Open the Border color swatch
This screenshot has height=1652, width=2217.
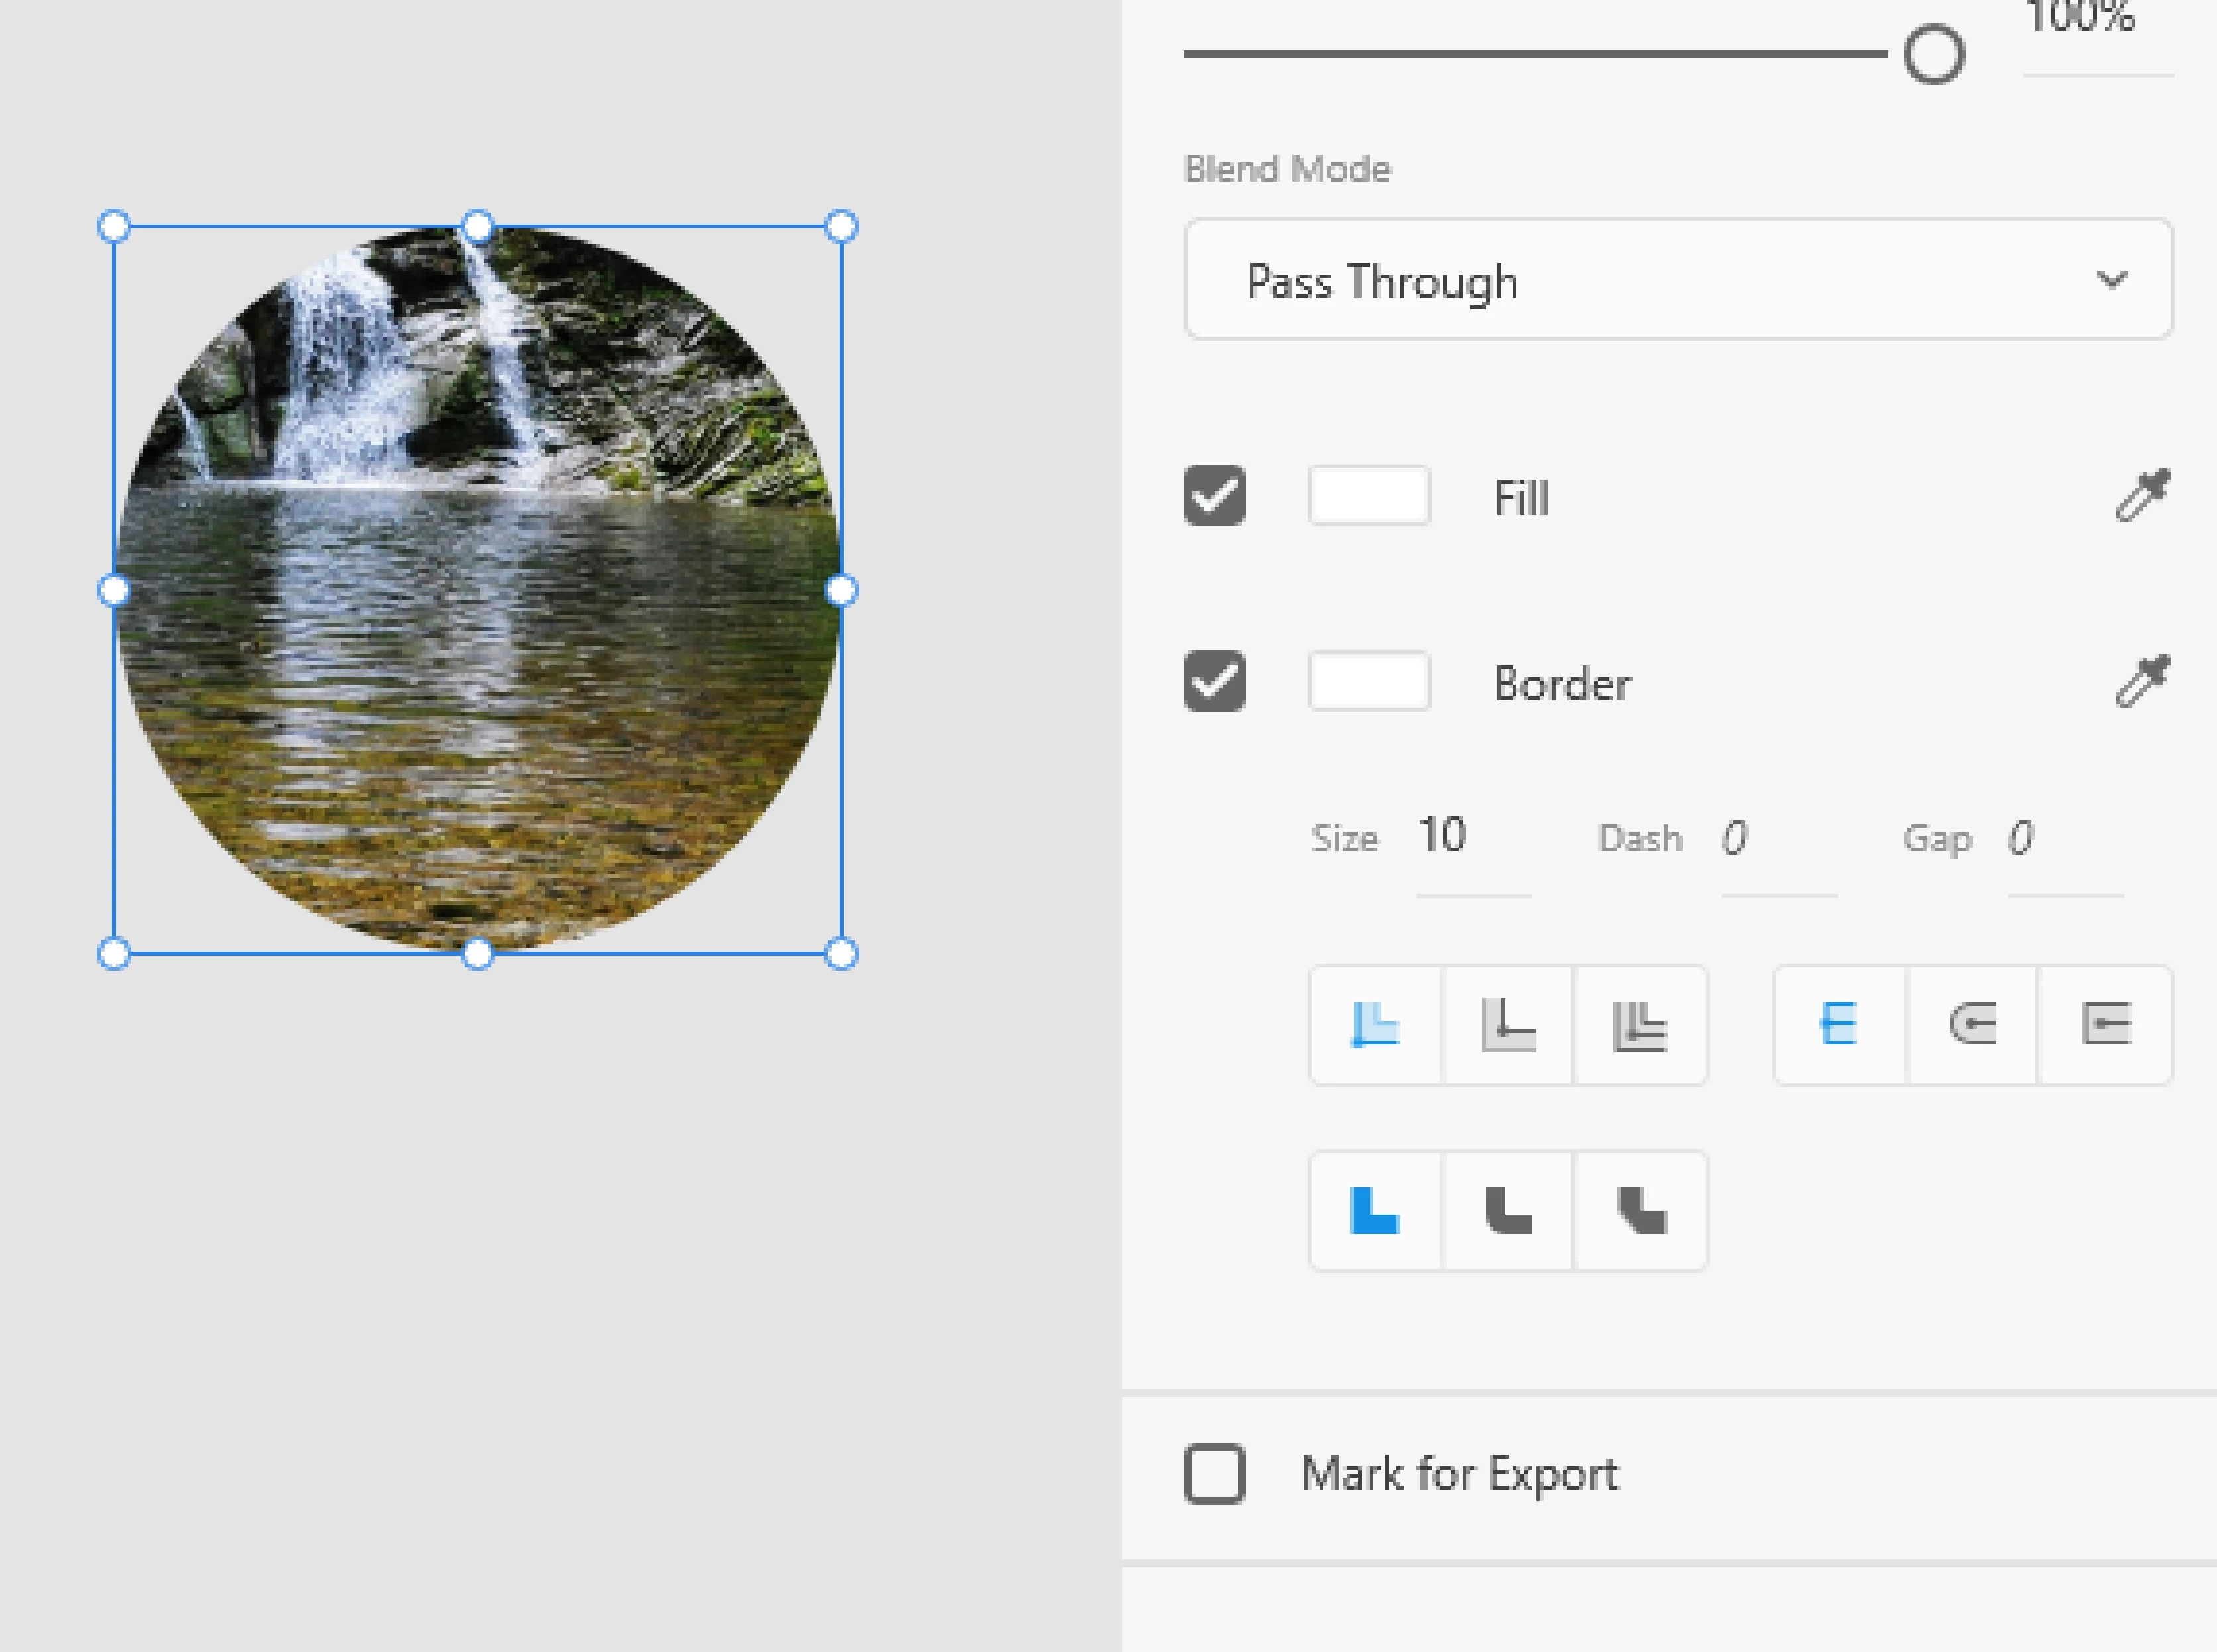[1369, 681]
